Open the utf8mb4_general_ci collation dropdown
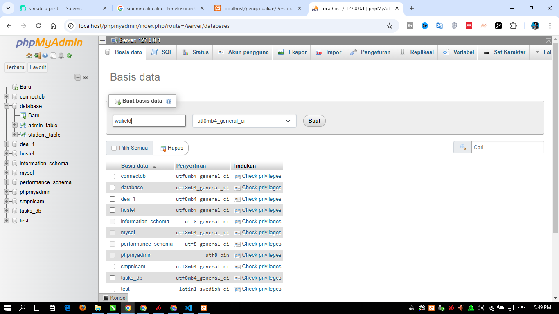 coord(244,121)
